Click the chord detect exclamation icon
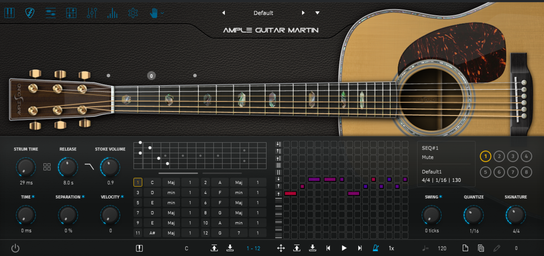This screenshot has width=544, height=256. pos(139,248)
